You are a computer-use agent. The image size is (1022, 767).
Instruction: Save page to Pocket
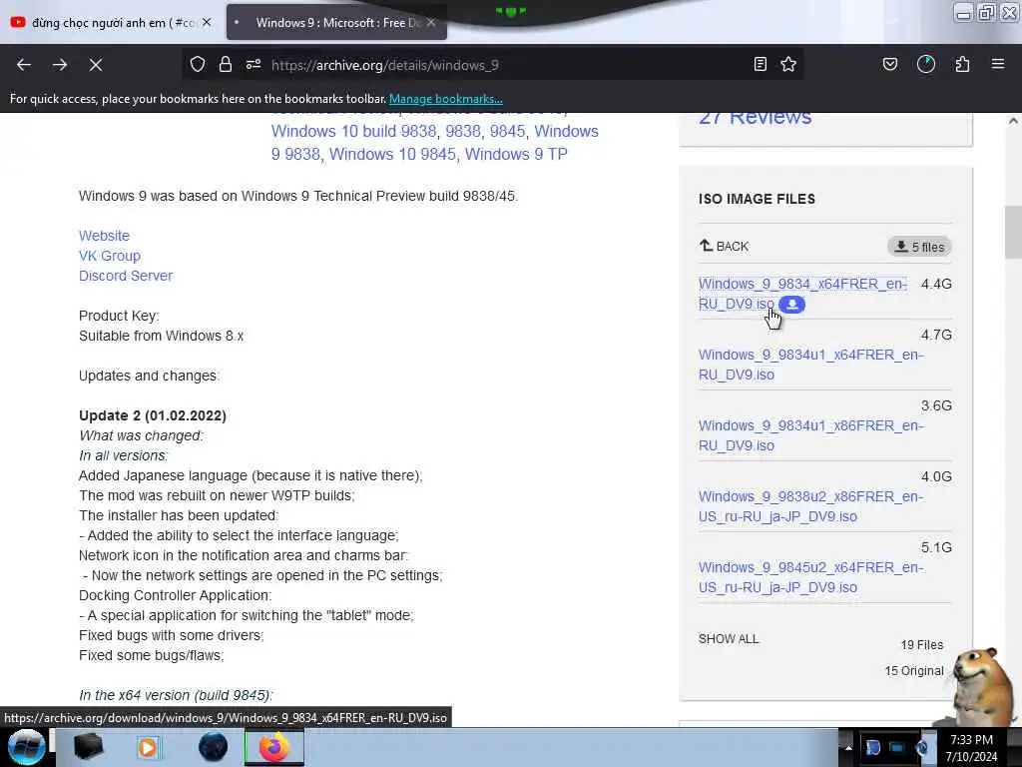click(890, 65)
